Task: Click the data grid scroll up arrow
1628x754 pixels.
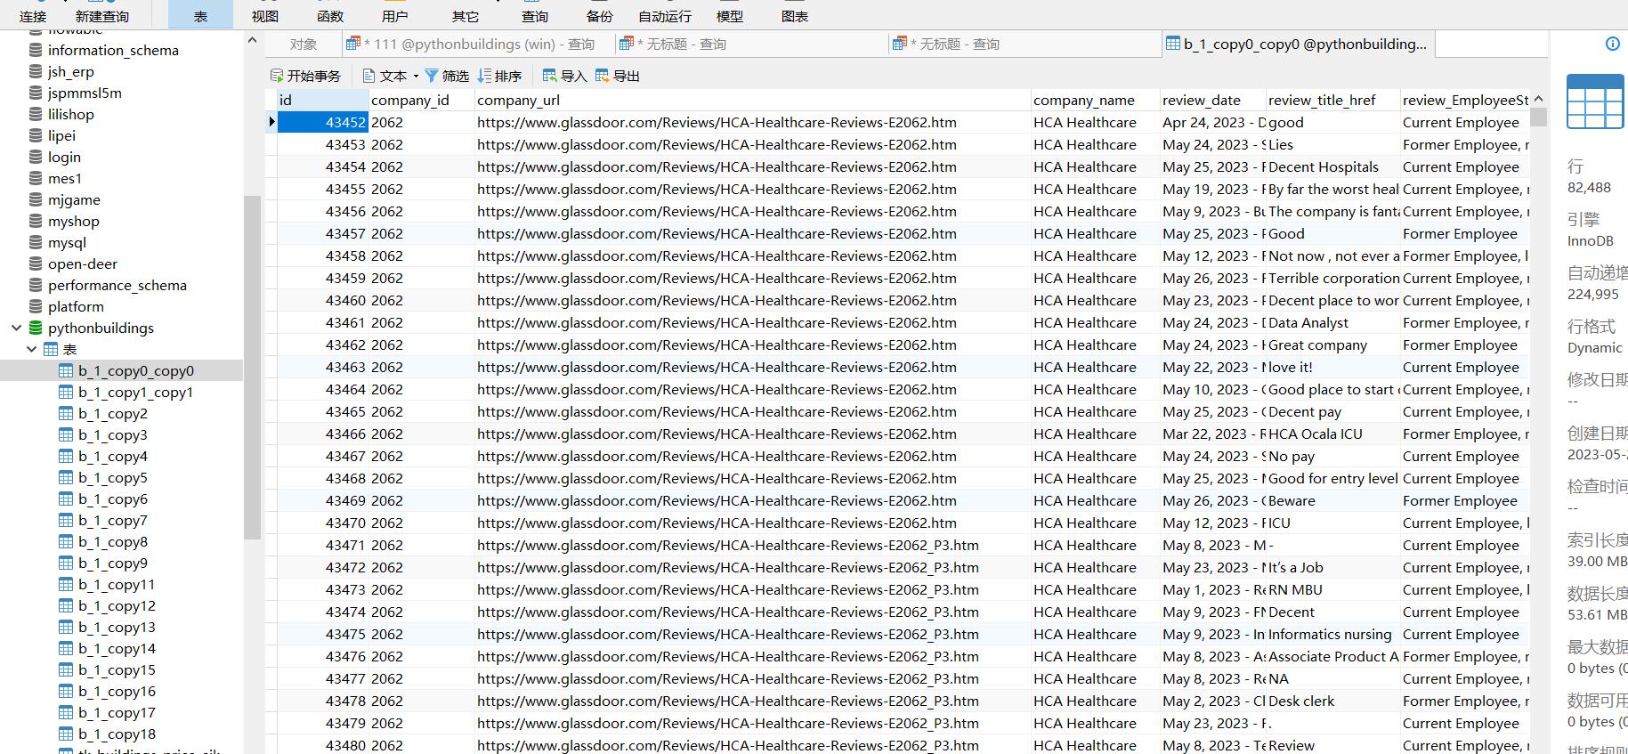Action: pyautogui.click(x=1539, y=100)
